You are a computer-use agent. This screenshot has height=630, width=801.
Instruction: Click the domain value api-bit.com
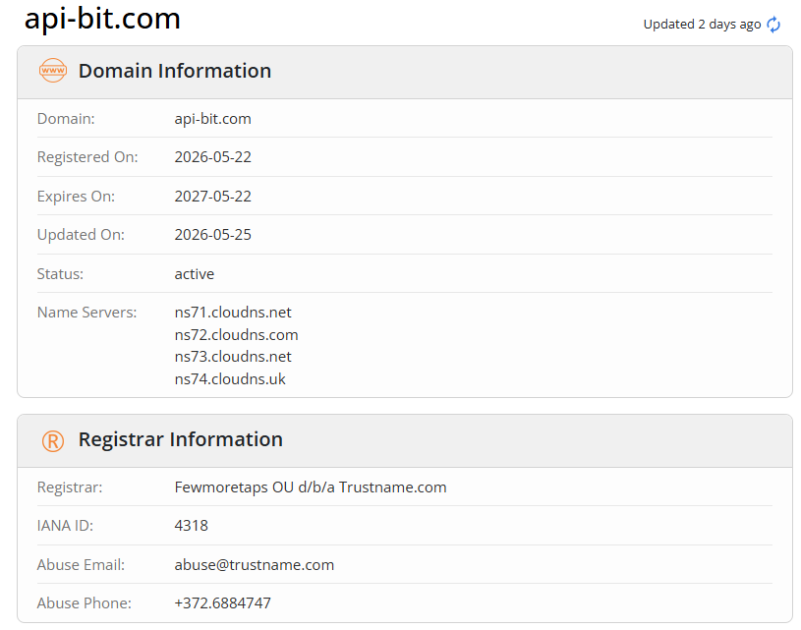tap(212, 119)
